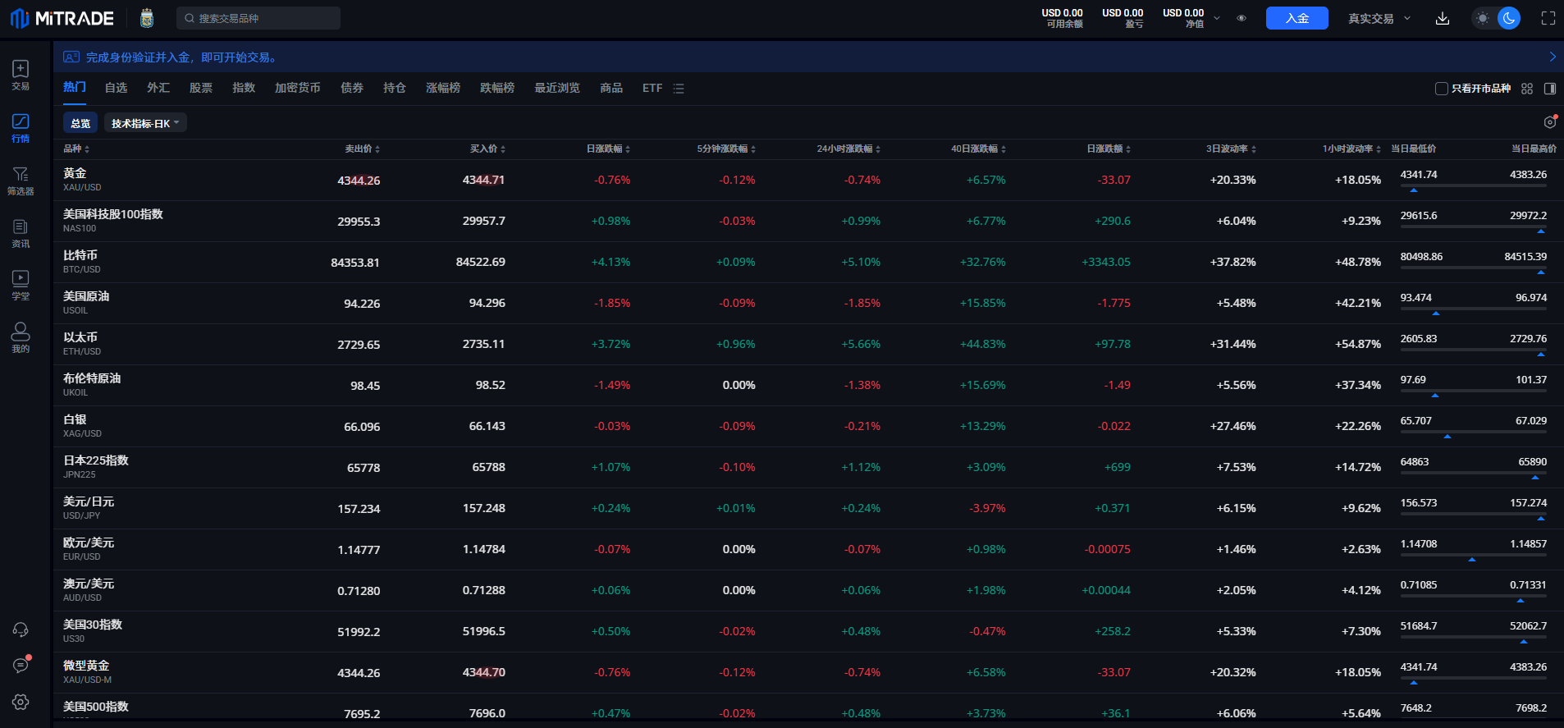
Task: Switch to light theme sun icon
Action: point(1483,18)
